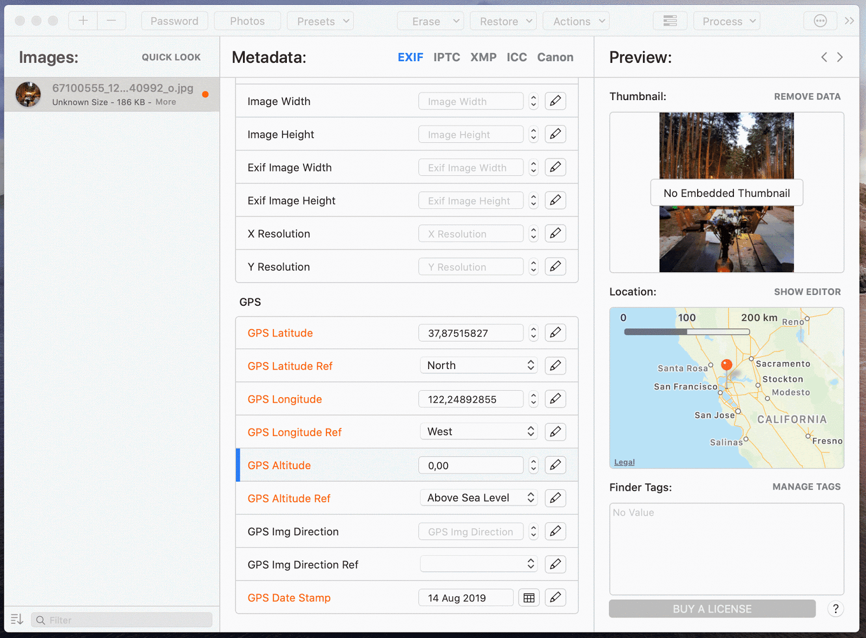Click the GPS Altitude value stepper

point(534,465)
